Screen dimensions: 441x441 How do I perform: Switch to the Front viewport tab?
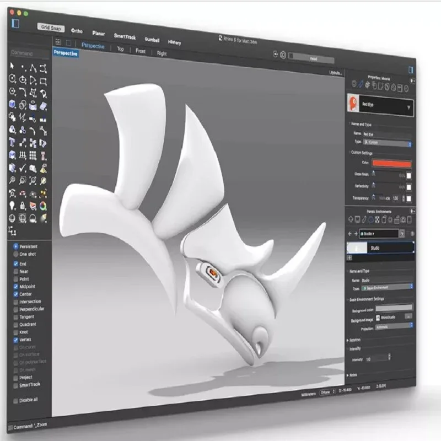click(141, 51)
